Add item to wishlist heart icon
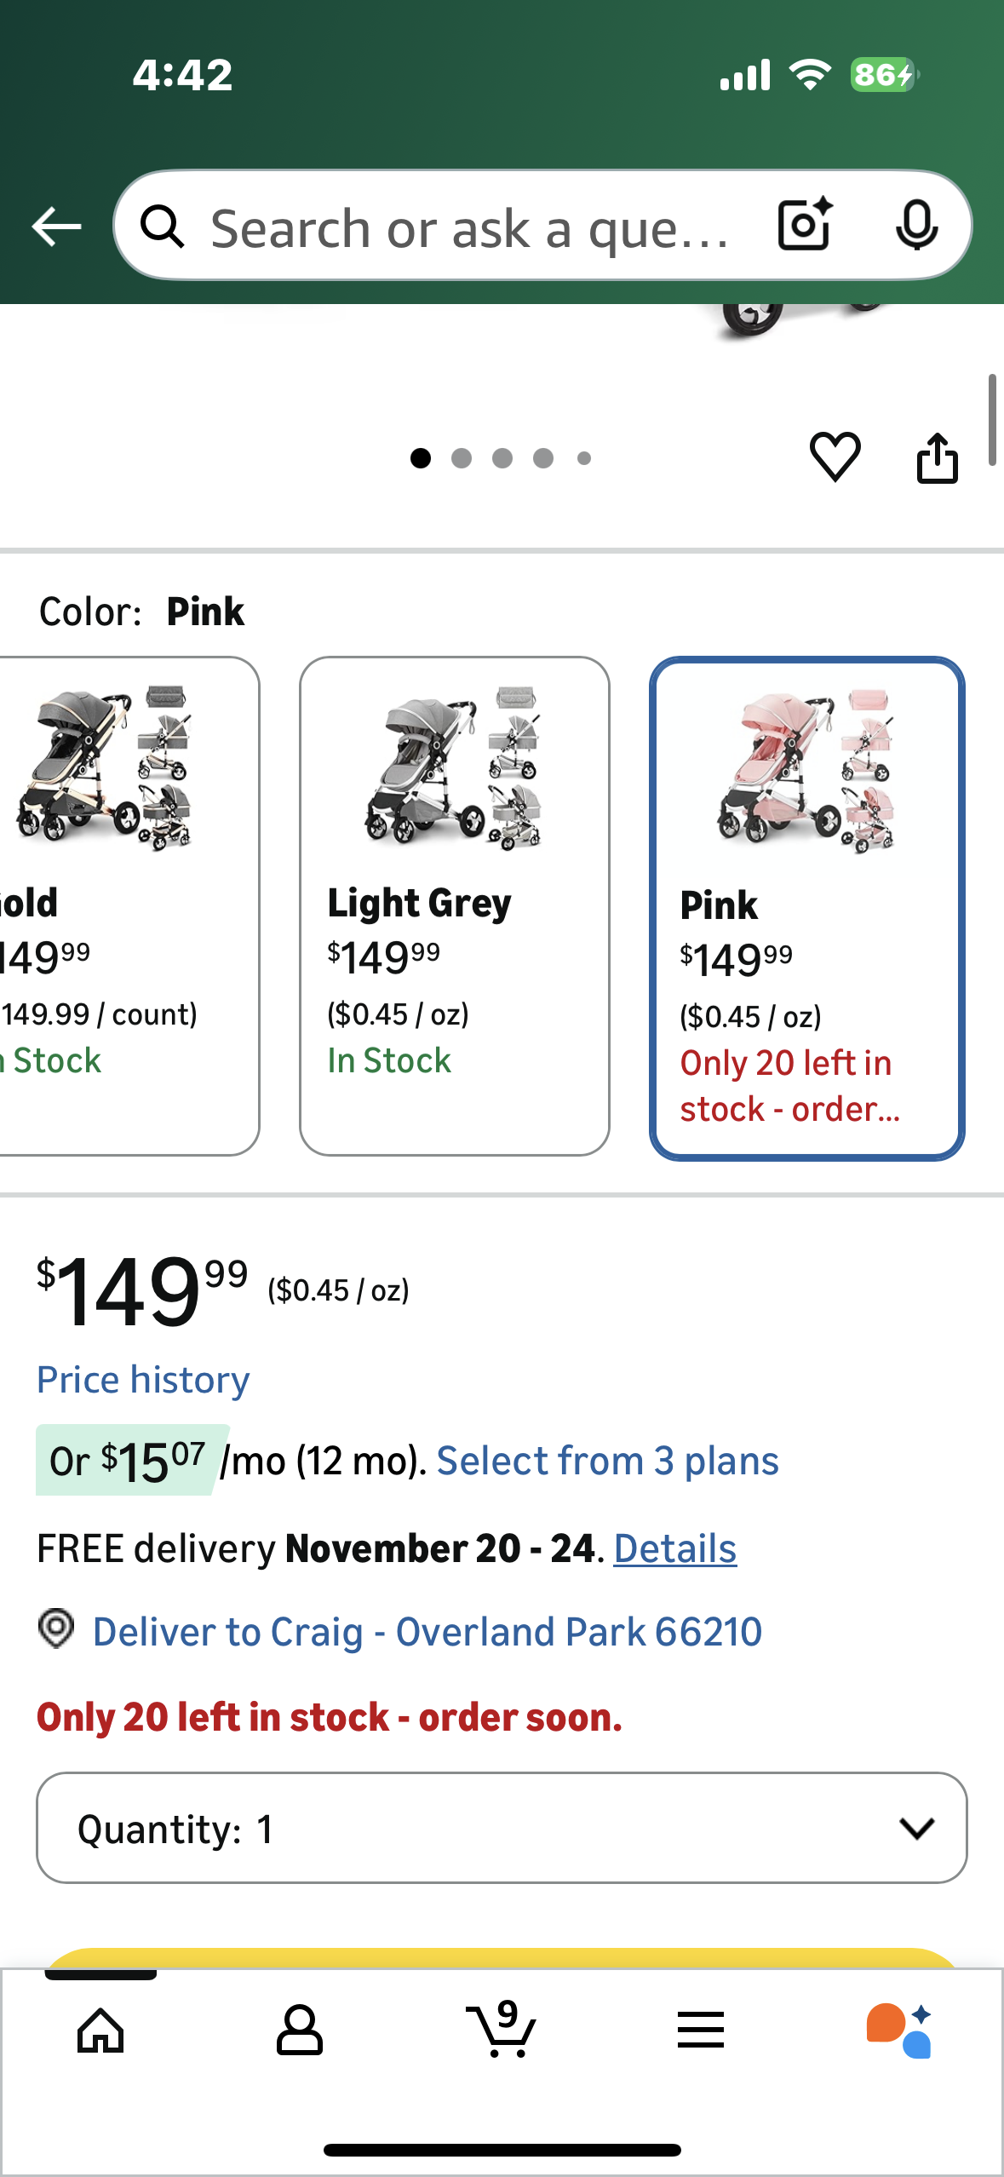The height and width of the screenshot is (2177, 1004). pyautogui.click(x=835, y=457)
